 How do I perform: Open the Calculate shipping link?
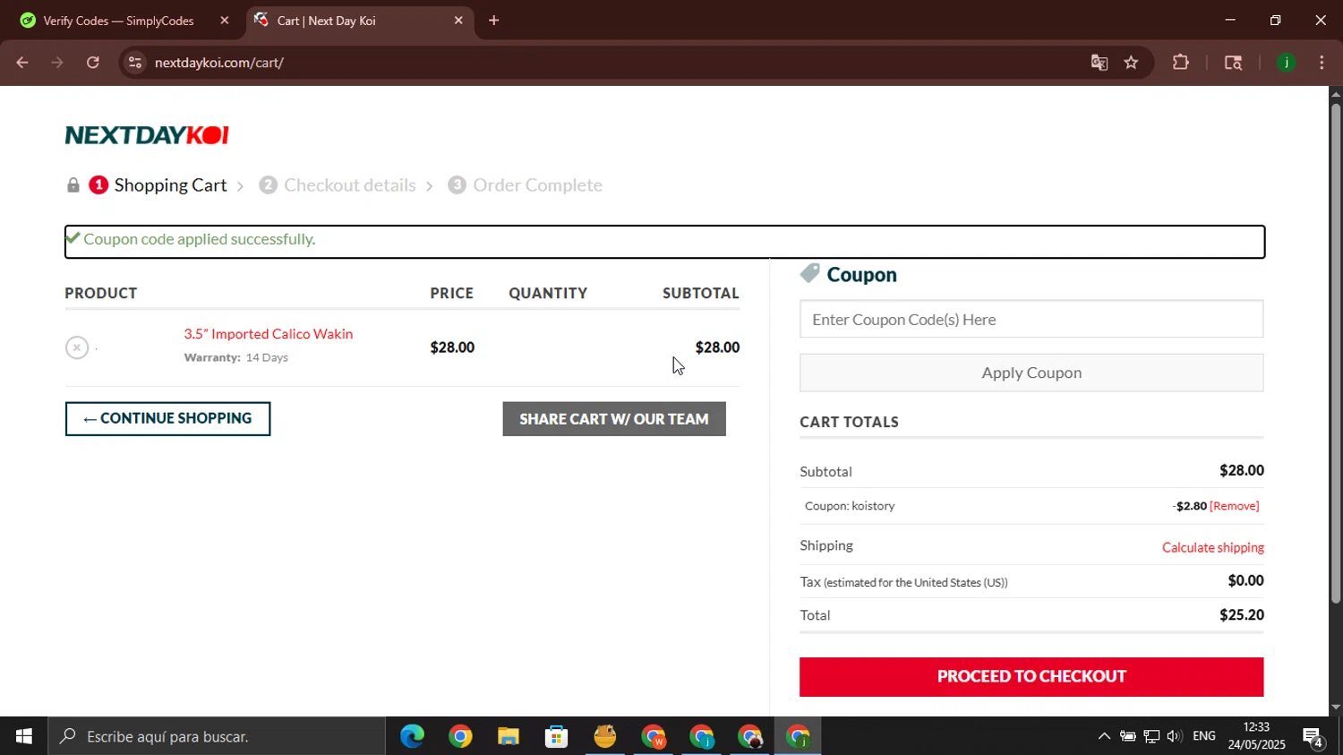1213,547
